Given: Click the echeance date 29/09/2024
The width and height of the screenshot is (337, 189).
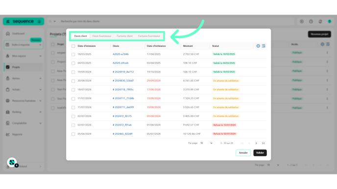Looking at the screenshot, I should pyautogui.click(x=154, y=81).
